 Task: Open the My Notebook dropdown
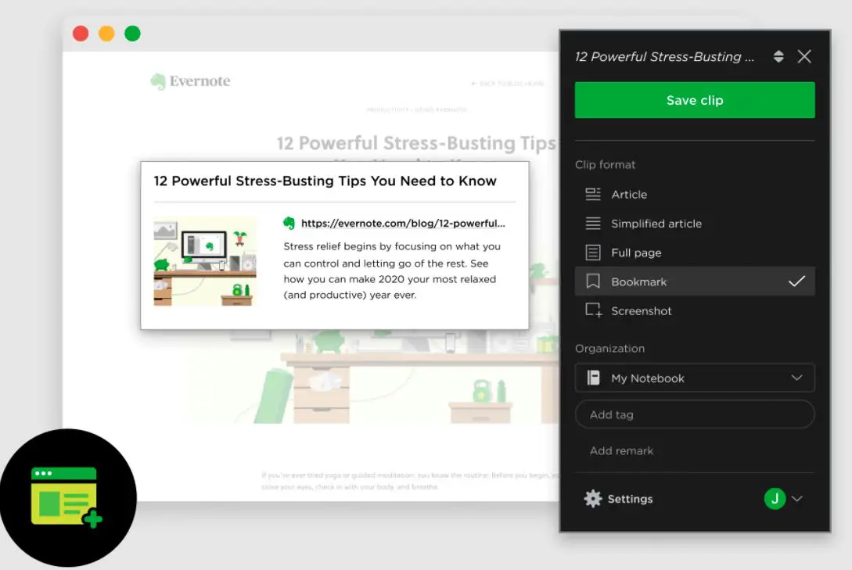click(695, 378)
